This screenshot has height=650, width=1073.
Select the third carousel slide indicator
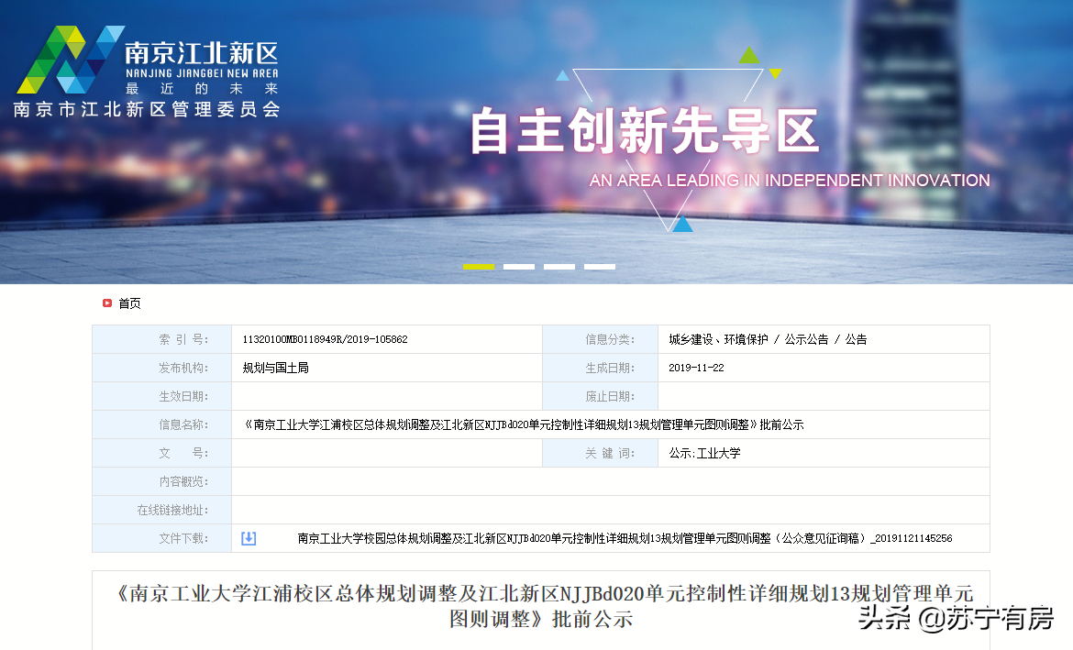559,267
